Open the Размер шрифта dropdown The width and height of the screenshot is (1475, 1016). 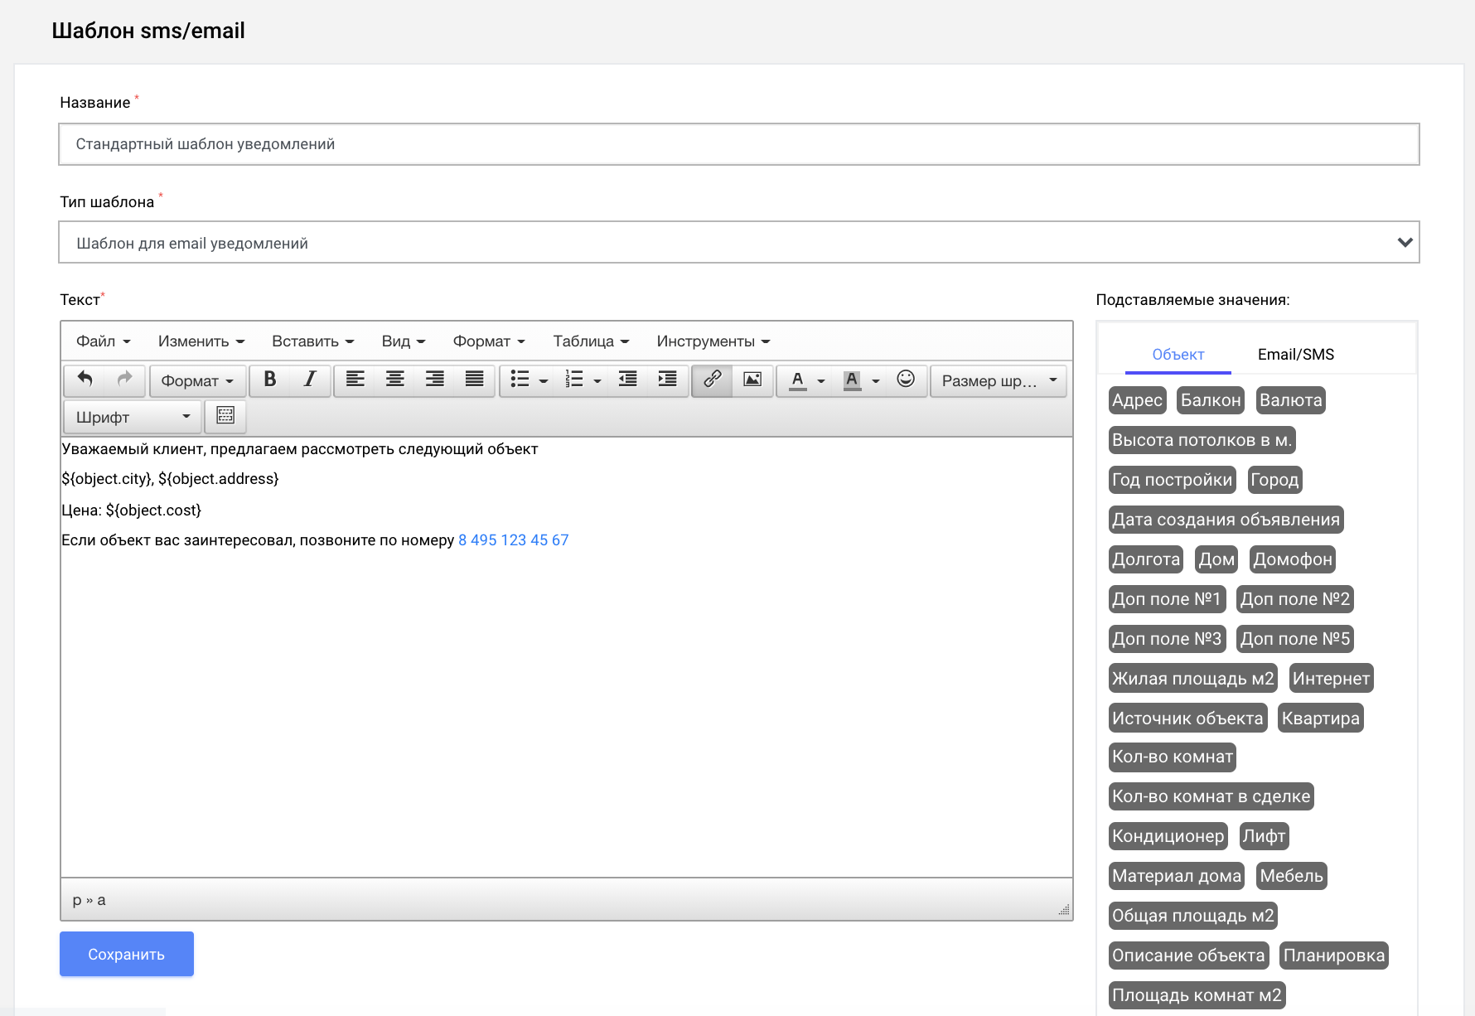point(999,381)
